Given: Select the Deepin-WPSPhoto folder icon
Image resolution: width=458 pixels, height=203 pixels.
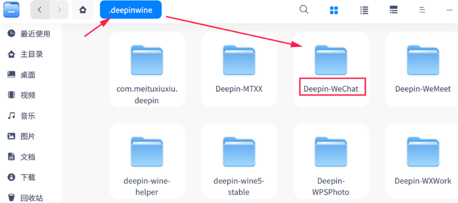Looking at the screenshot, I should pos(331,152).
